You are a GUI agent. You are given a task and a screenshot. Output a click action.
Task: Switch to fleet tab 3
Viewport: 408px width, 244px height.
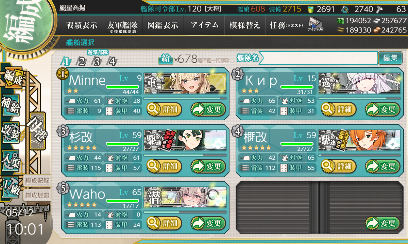coord(97,61)
